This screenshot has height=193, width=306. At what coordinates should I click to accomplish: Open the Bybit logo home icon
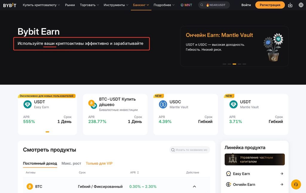pos(9,5)
